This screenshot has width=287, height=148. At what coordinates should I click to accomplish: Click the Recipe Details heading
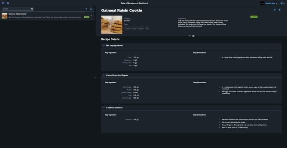coord(110,39)
